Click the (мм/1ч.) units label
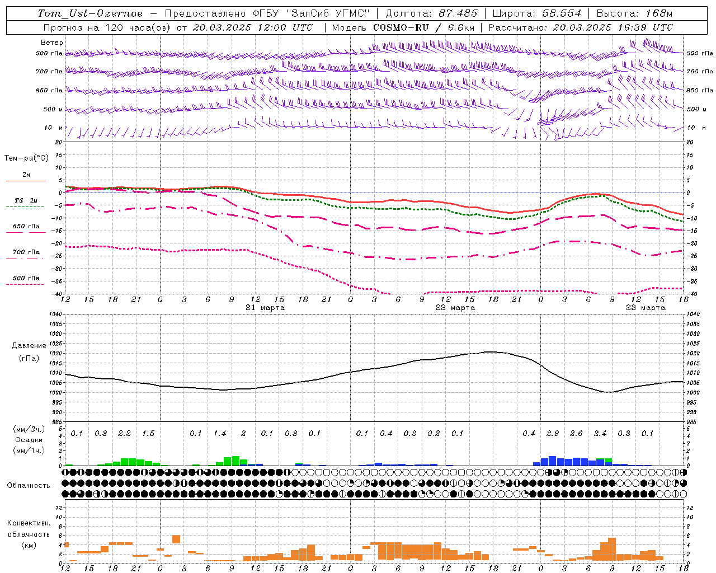 point(29,450)
